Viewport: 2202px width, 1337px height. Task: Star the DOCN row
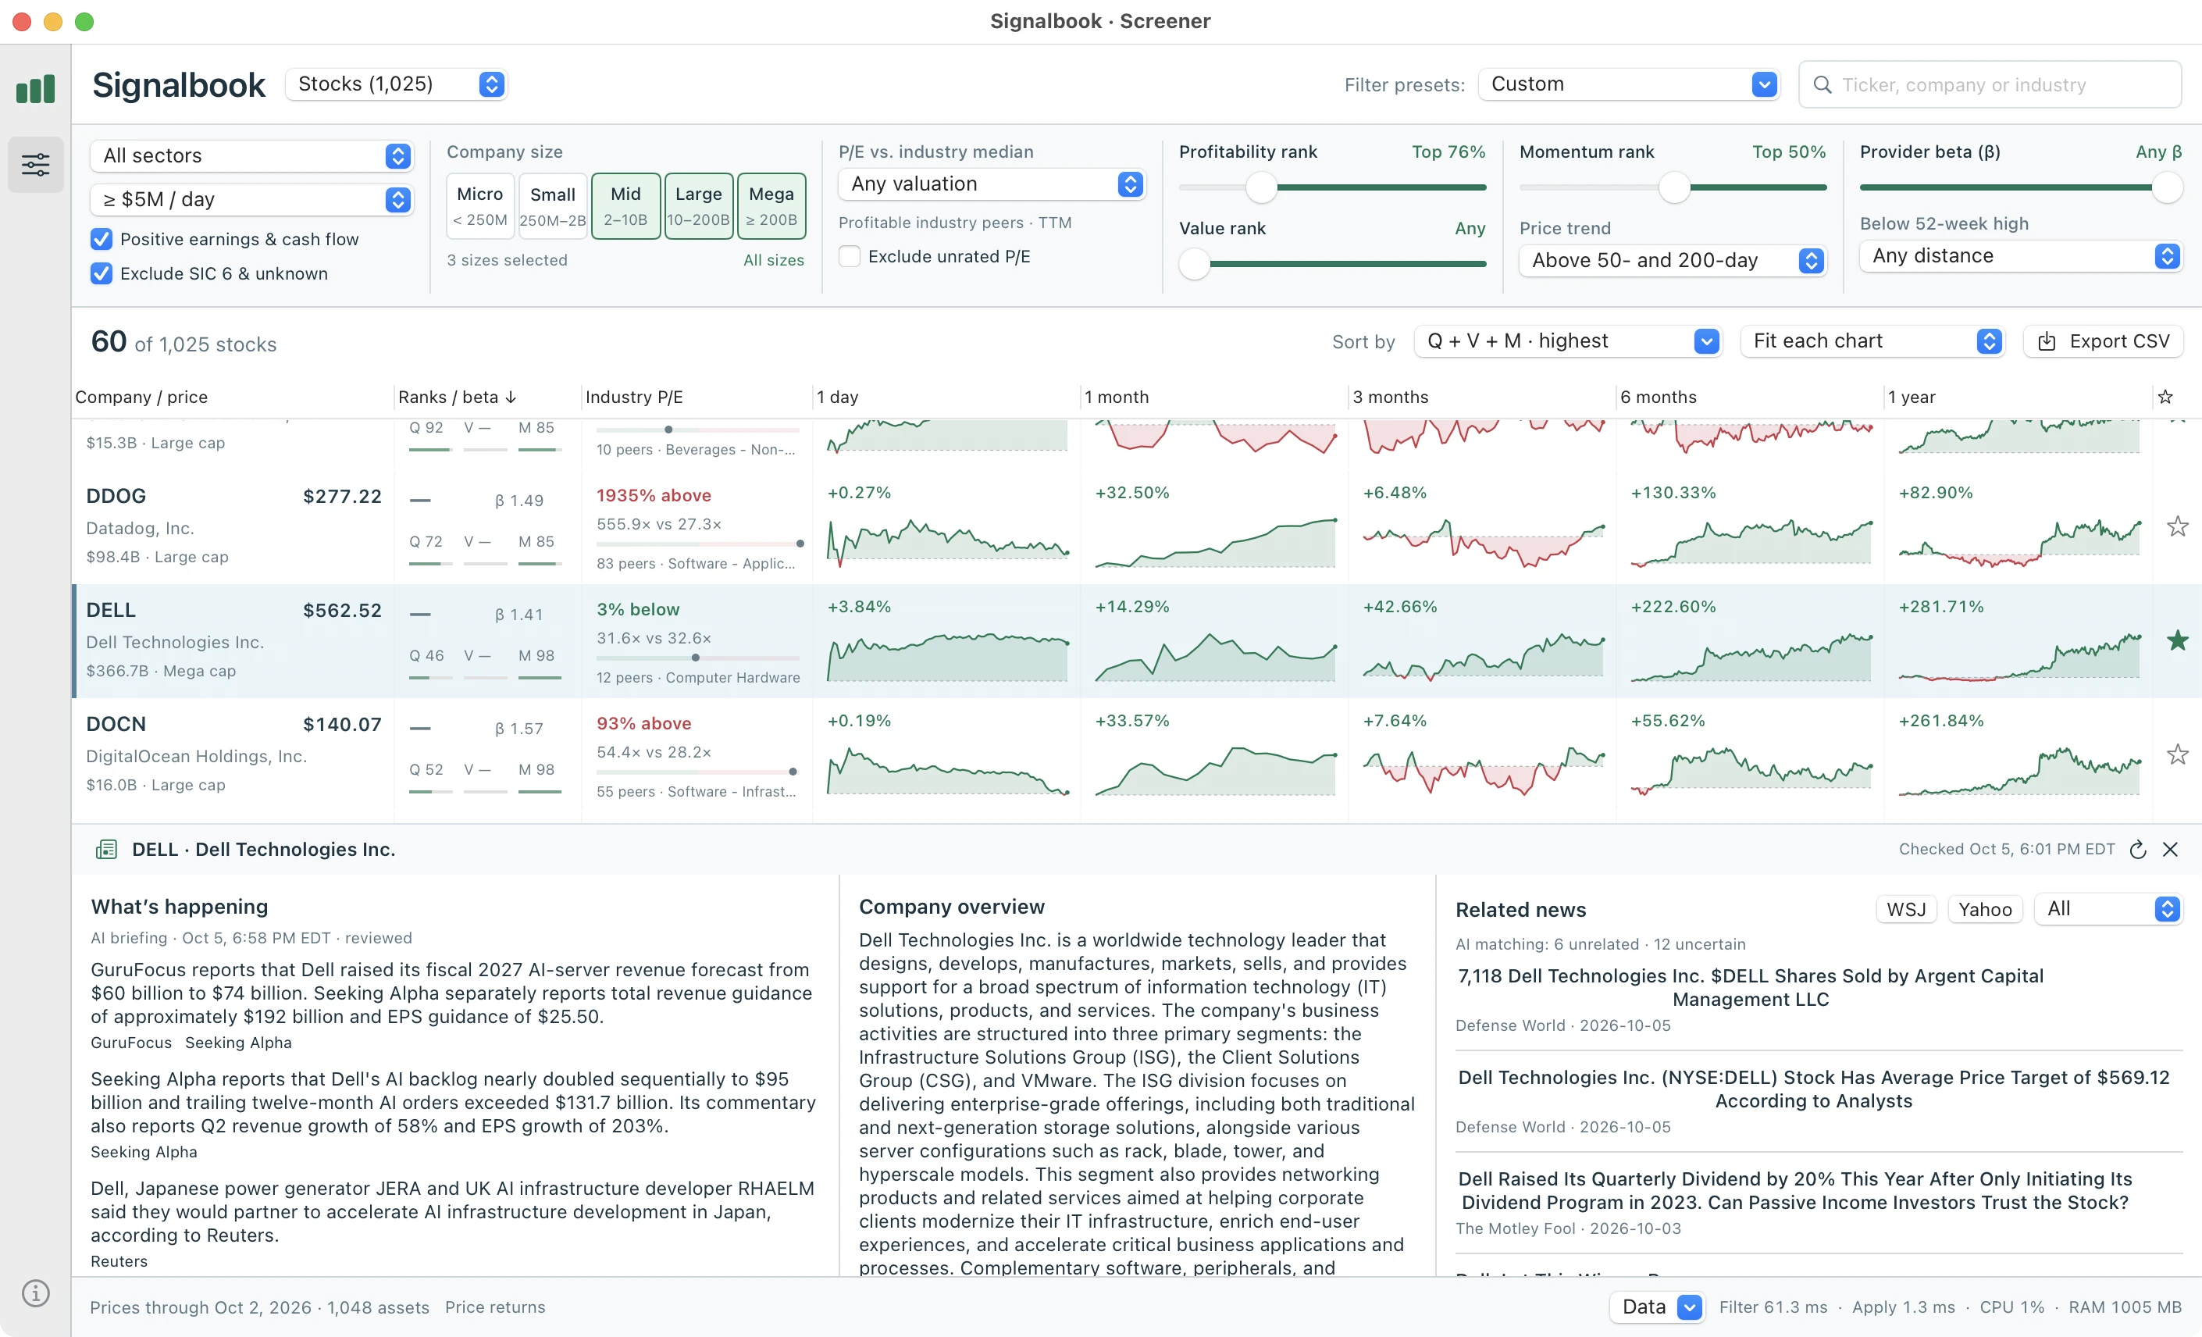(x=2177, y=754)
